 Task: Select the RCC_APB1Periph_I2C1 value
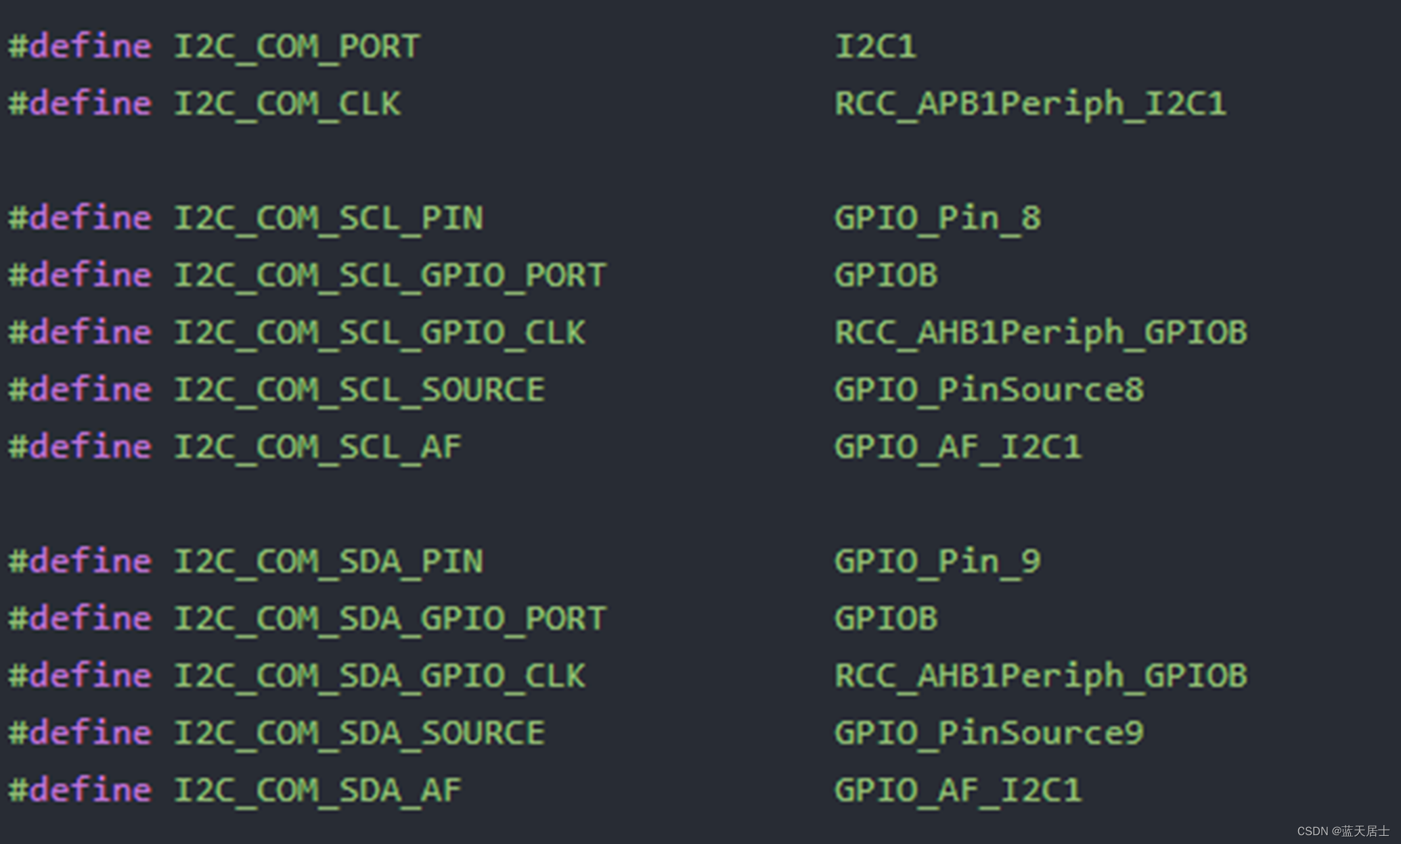[1030, 104]
